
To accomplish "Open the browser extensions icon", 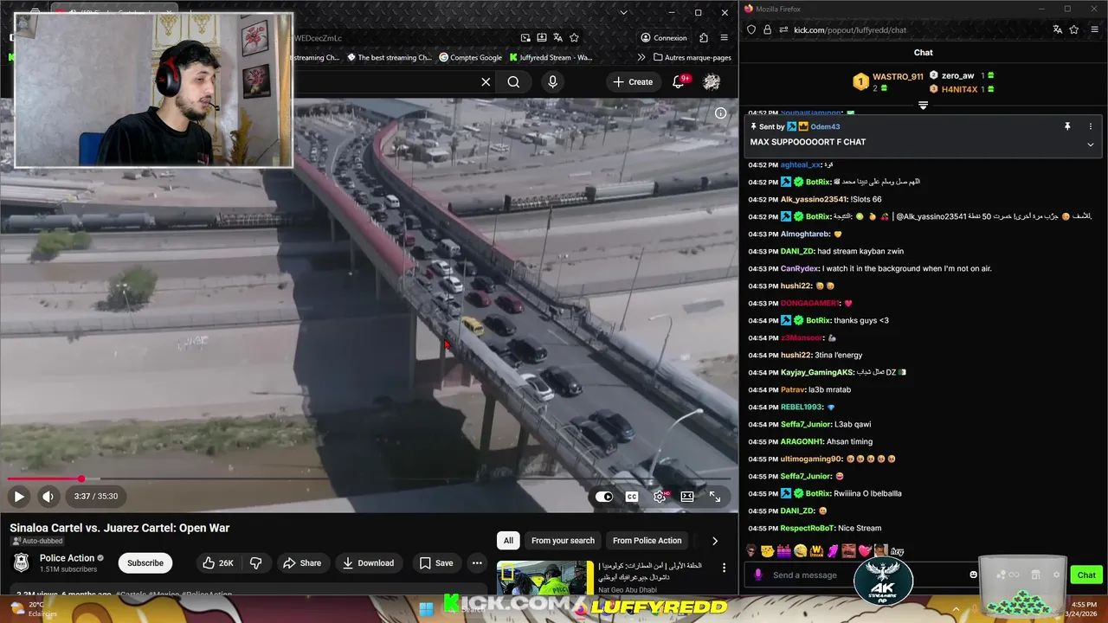I will [x=704, y=38].
